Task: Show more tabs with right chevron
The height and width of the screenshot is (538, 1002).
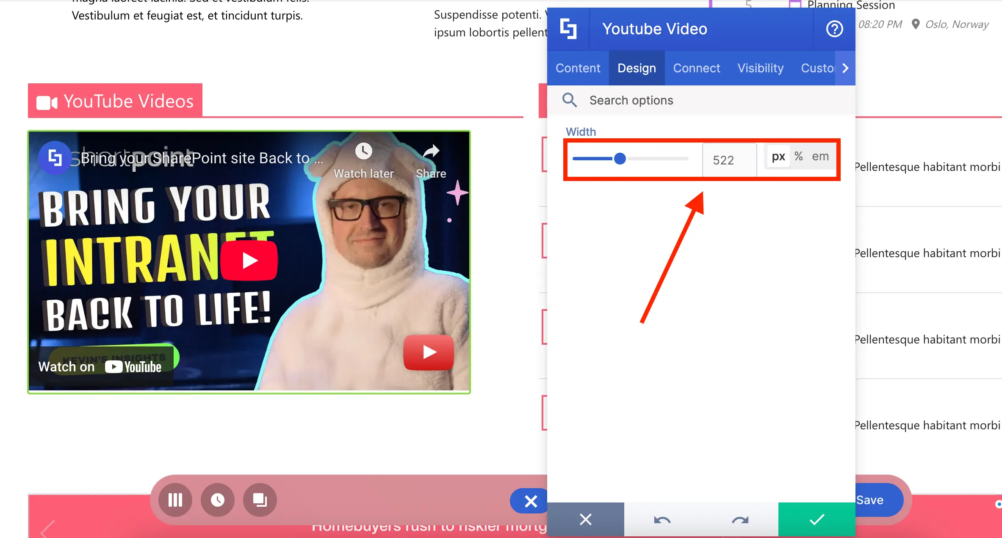Action: tap(845, 68)
